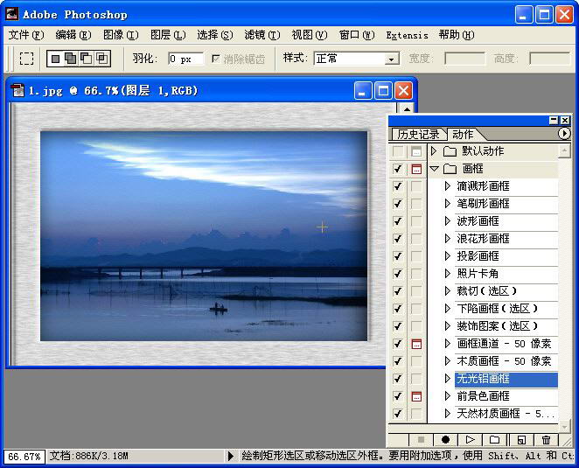579x468 pixels.
Task: Uncheck the 无光铝画框 action item
Action: pyautogui.click(x=398, y=379)
